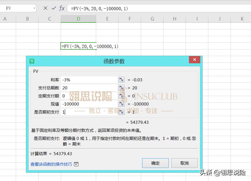The width and height of the screenshot is (251, 181).
Task: Close the 函数参数 dialog
Action: click(194, 60)
